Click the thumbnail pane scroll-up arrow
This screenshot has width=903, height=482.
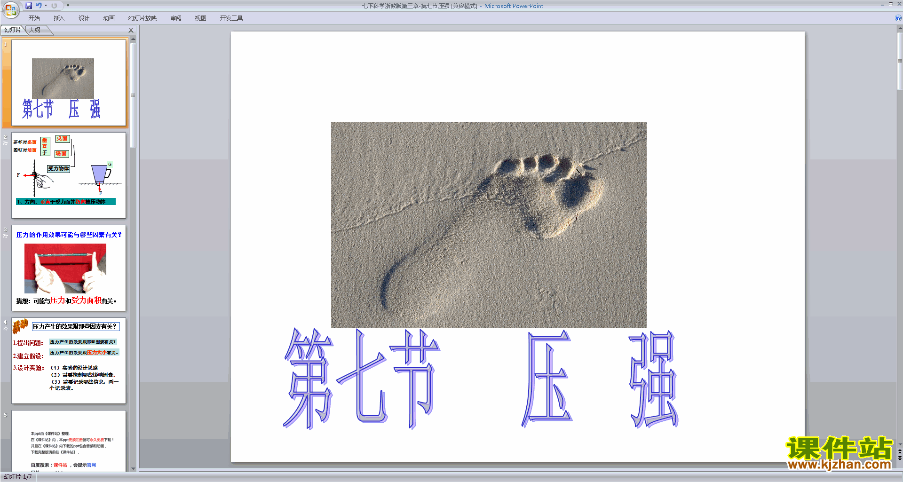133,40
